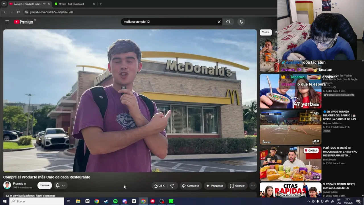Open the tab search dropdown arrow
This screenshot has height=205, width=364.
click(x=4, y=4)
